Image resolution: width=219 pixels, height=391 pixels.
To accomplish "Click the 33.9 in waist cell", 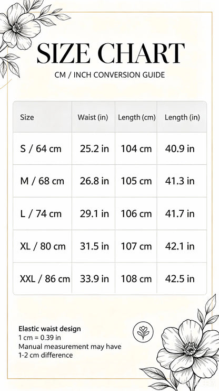I will (x=94, y=279).
